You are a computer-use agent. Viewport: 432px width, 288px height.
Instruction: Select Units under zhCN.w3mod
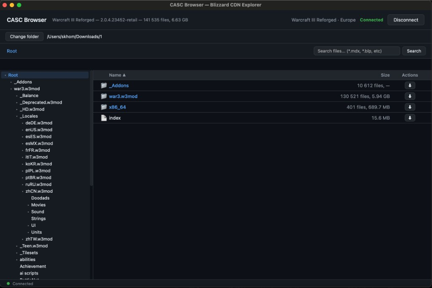click(x=36, y=232)
